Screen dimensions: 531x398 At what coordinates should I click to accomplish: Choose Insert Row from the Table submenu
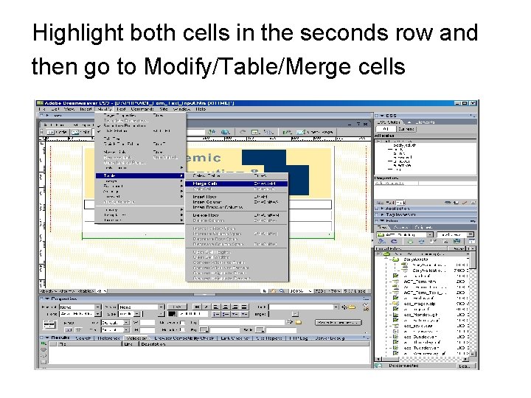pyautogui.click(x=237, y=196)
